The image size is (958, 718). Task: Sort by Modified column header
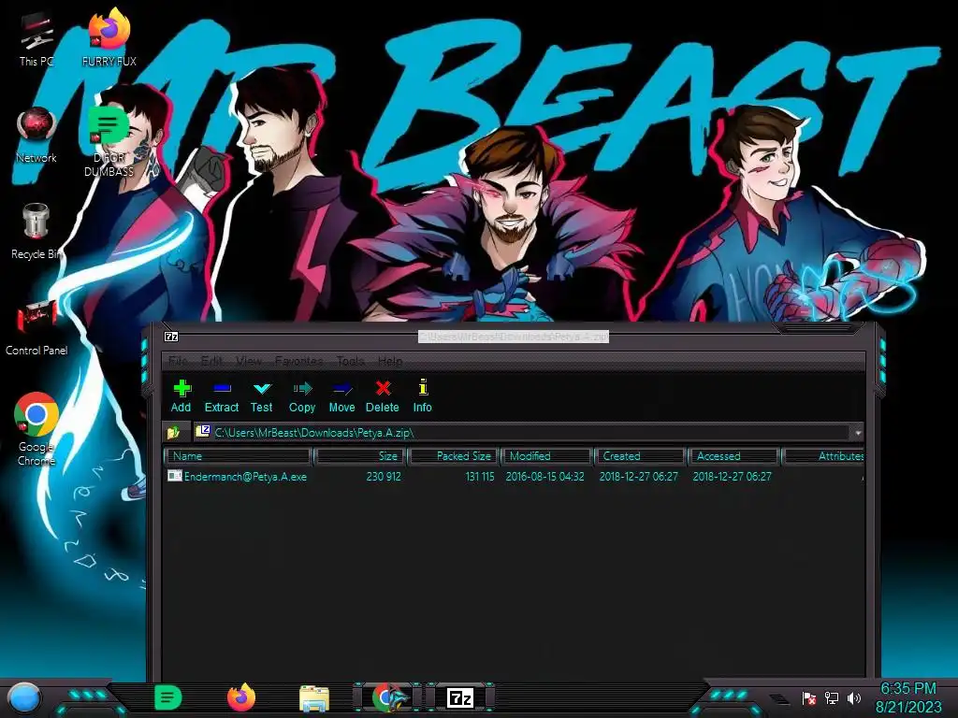(x=546, y=456)
